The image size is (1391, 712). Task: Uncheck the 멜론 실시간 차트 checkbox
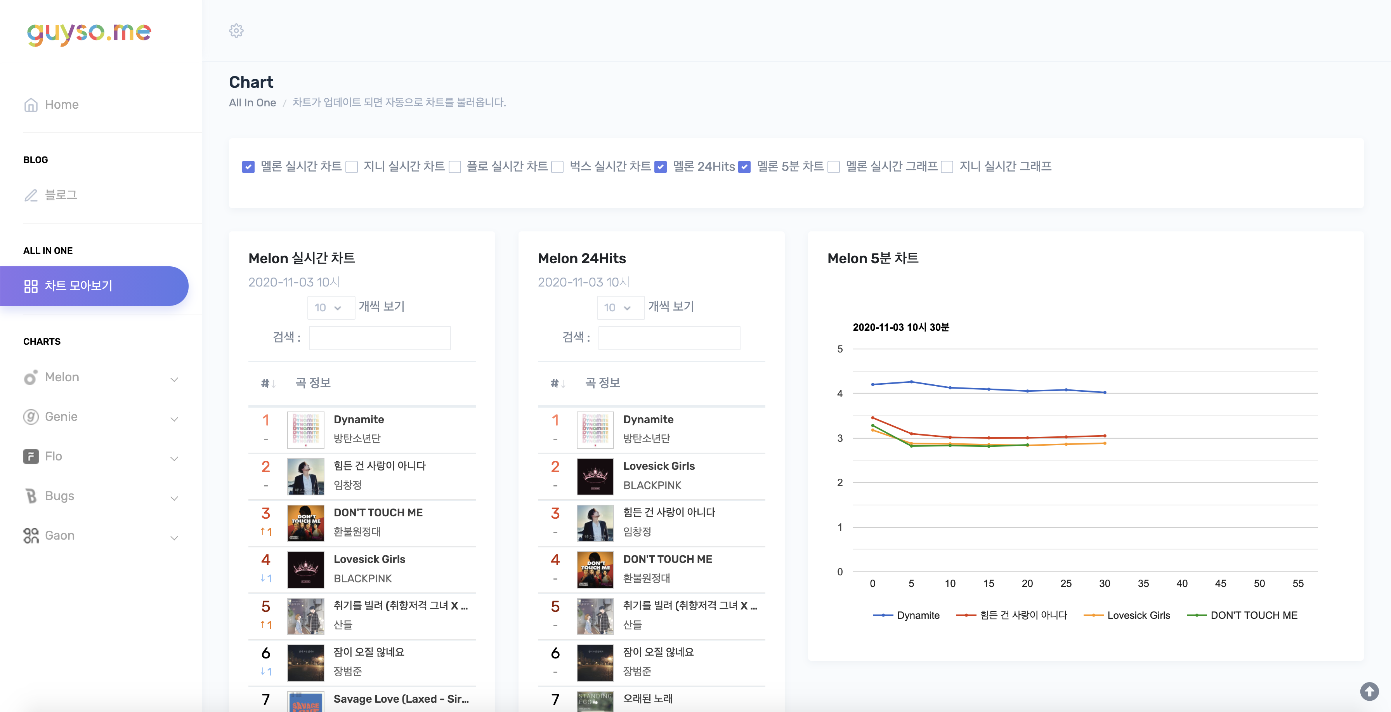[x=248, y=167]
